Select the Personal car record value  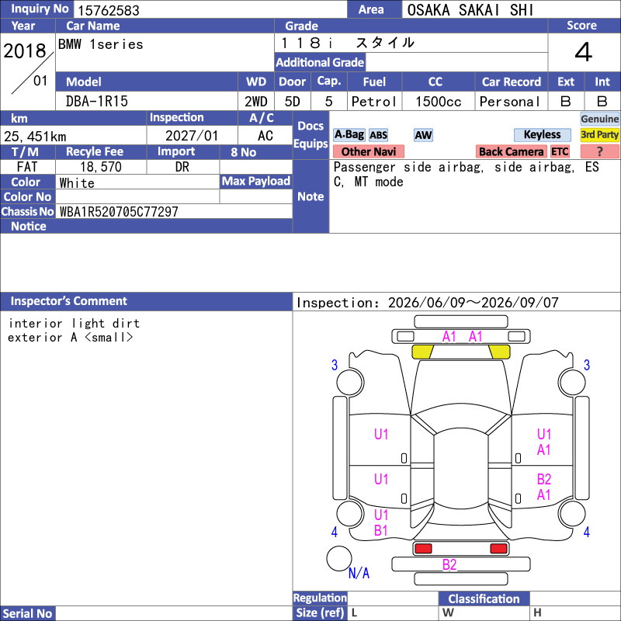pos(510,102)
